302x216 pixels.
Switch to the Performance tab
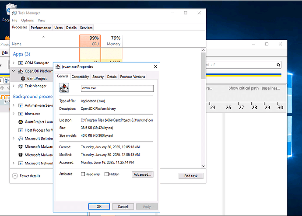pyautogui.click(x=40, y=28)
